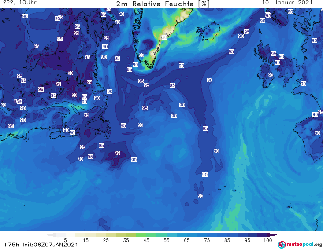Screen dimensions: 323x249
Task: Select the title "2m Relative Feuchte [%]"
Action: (163, 4)
